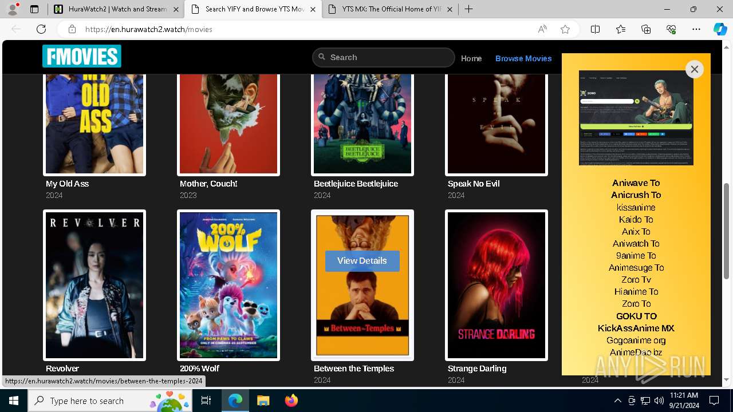
Task: Go to Home in site navigation
Action: coord(471,58)
